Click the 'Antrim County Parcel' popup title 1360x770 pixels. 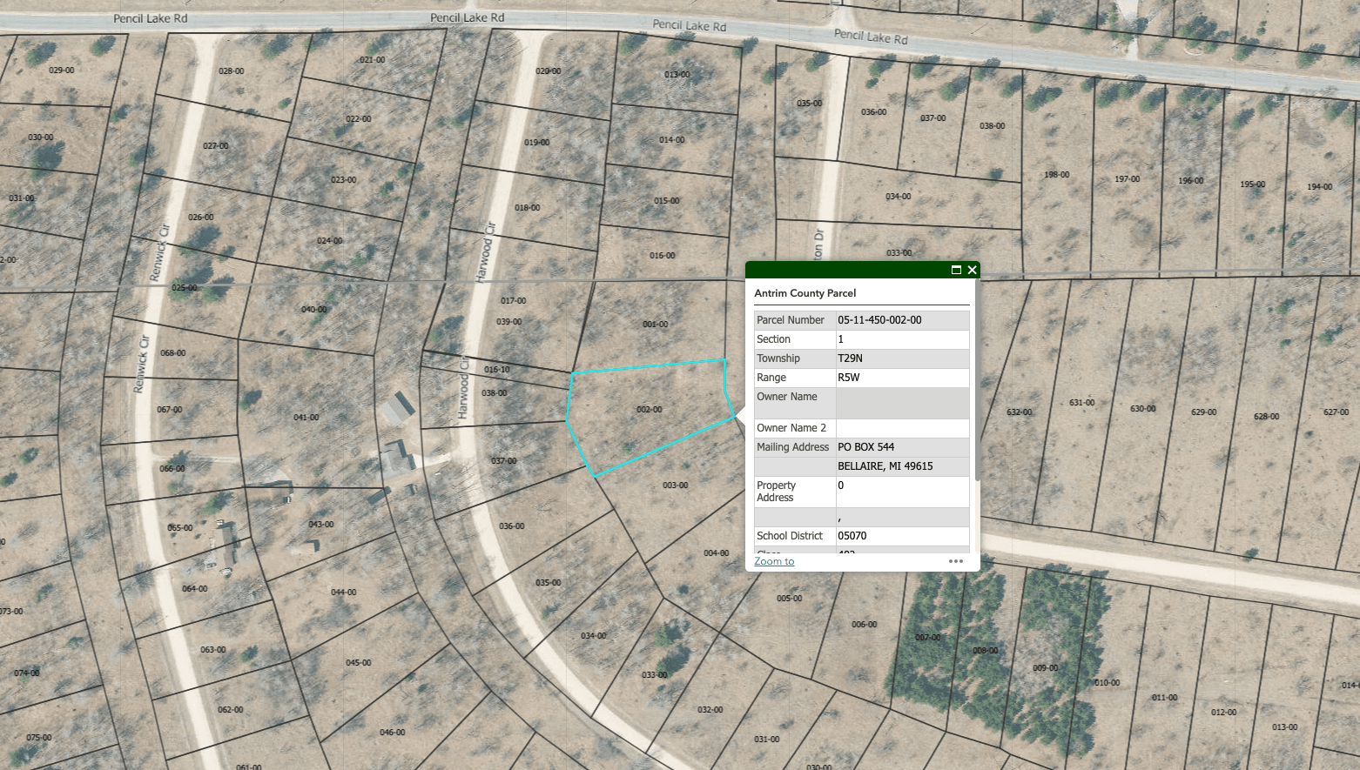pos(805,293)
